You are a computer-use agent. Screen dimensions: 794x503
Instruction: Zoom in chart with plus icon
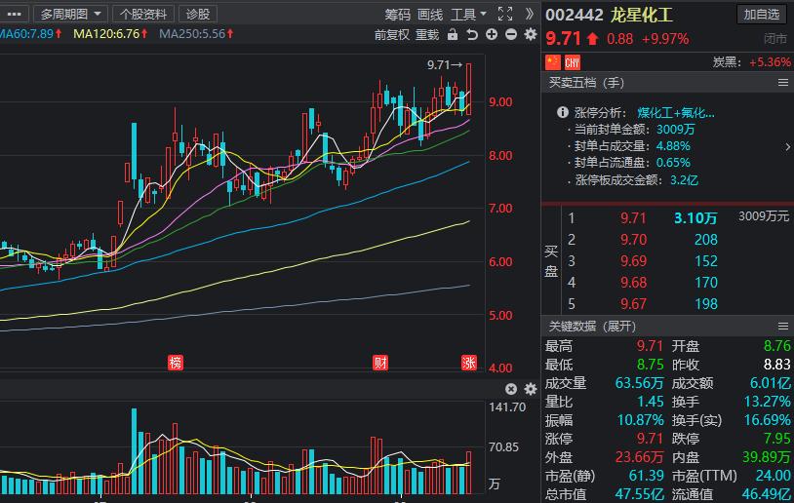tap(492, 34)
